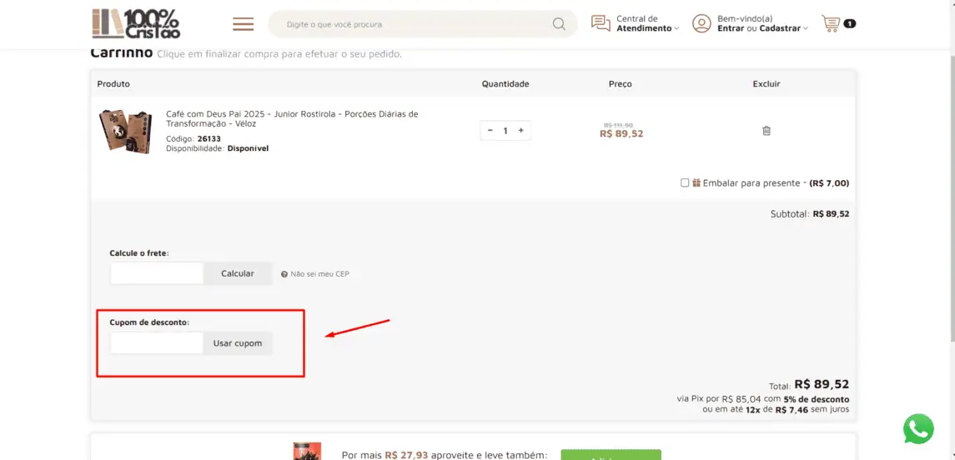Click the user profile icon
This screenshot has width=955, height=460.
click(701, 23)
